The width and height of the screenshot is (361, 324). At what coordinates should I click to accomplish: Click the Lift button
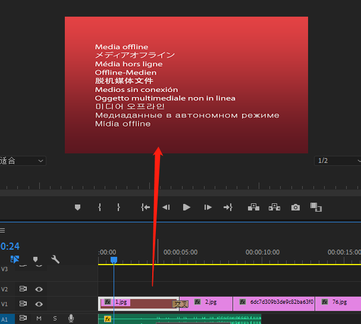[253, 207]
